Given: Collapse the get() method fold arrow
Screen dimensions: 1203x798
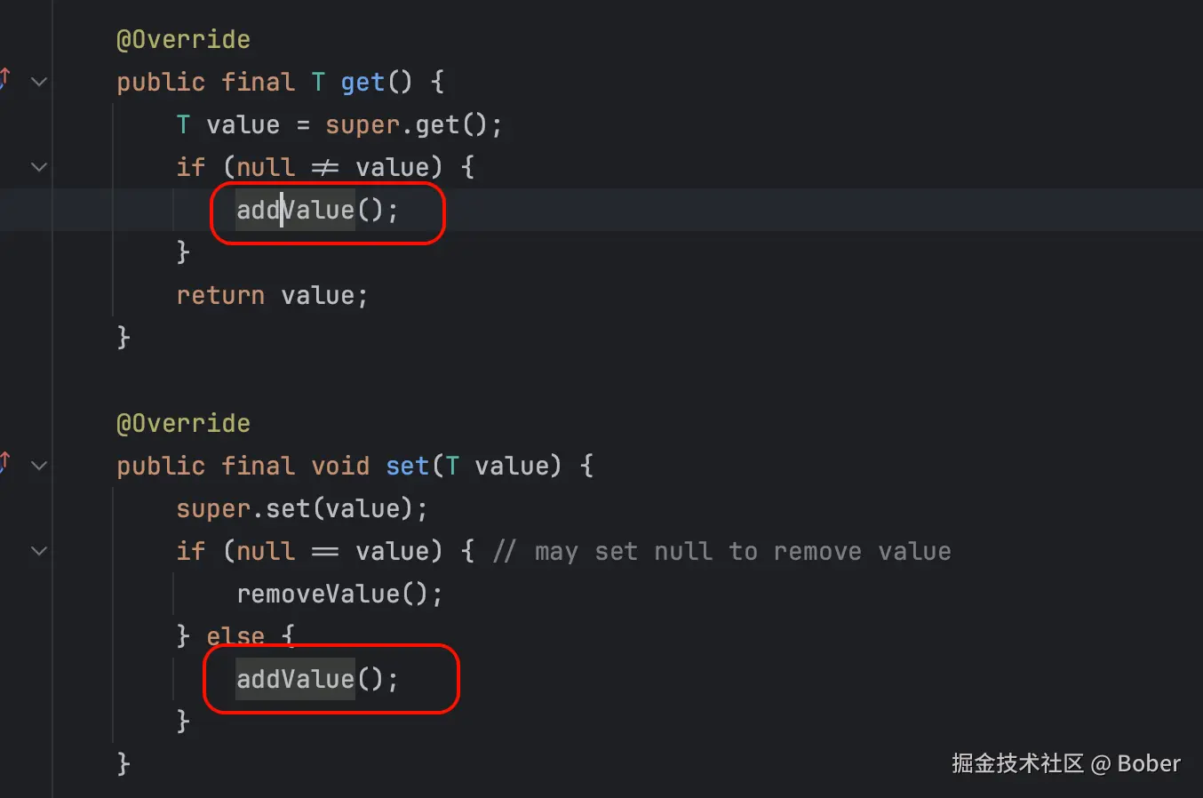Looking at the screenshot, I should [x=39, y=82].
